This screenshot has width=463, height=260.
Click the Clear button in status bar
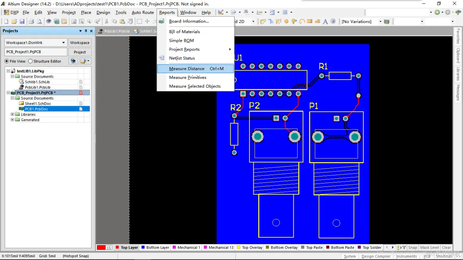446,248
